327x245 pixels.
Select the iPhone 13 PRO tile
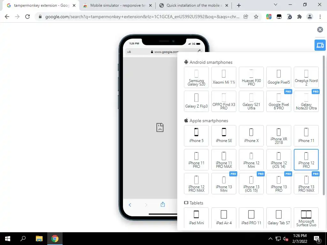(278, 183)
